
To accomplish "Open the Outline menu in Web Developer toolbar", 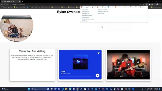I will pos(126,7).
